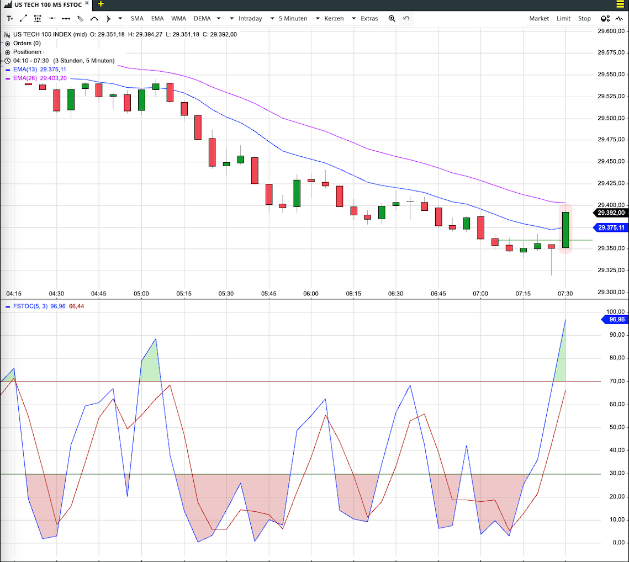Open the yellow hamburger menu
The width and height of the screenshot is (629, 562).
620,4
